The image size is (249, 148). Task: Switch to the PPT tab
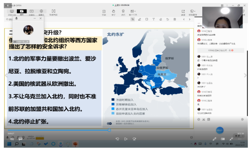pyautogui.click(x=22, y=12)
